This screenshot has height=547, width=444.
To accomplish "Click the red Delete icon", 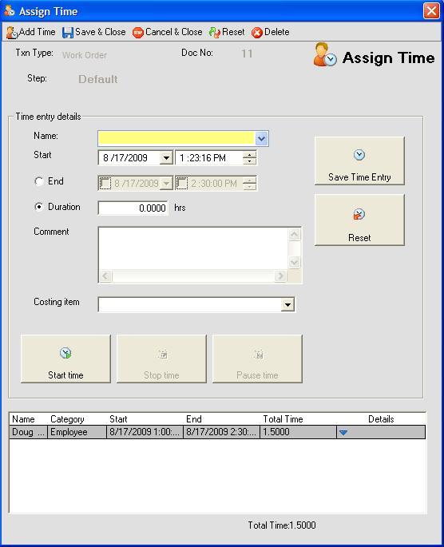I will (257, 33).
